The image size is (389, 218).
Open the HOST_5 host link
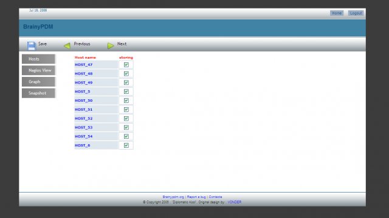tap(83, 91)
